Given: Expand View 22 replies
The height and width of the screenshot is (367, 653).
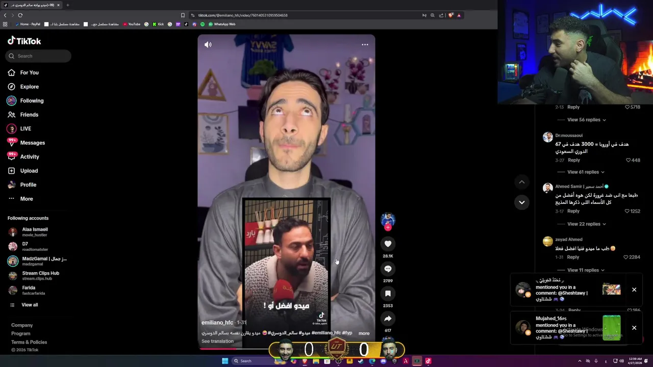Looking at the screenshot, I should [586, 224].
